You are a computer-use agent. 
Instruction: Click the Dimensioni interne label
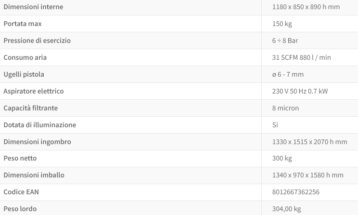tap(33, 7)
